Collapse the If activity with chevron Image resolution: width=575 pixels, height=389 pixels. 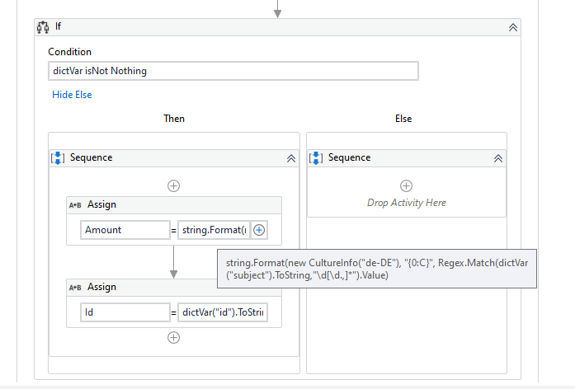point(513,27)
